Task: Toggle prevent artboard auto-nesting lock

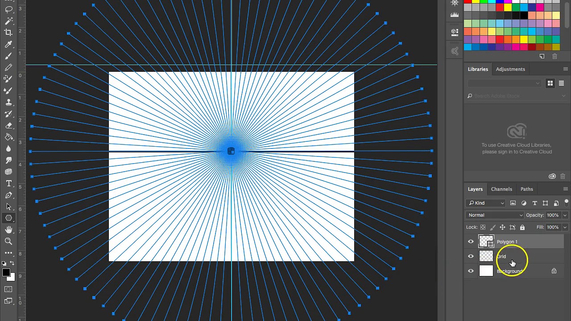Action: pos(513,227)
